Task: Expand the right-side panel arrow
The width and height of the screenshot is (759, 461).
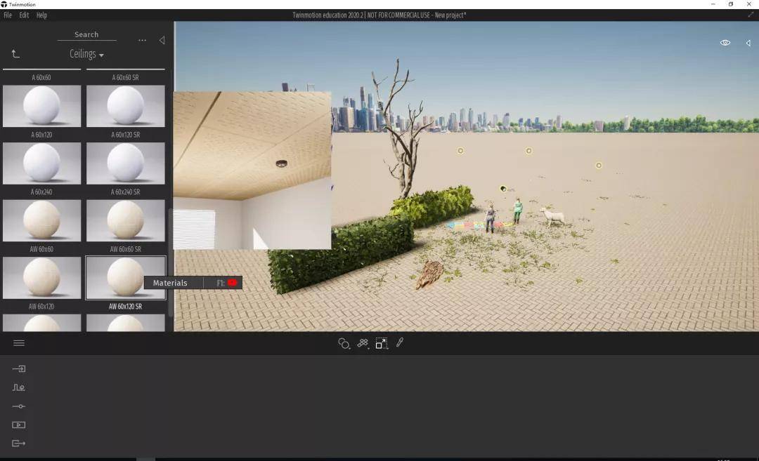Action: pyautogui.click(x=748, y=43)
